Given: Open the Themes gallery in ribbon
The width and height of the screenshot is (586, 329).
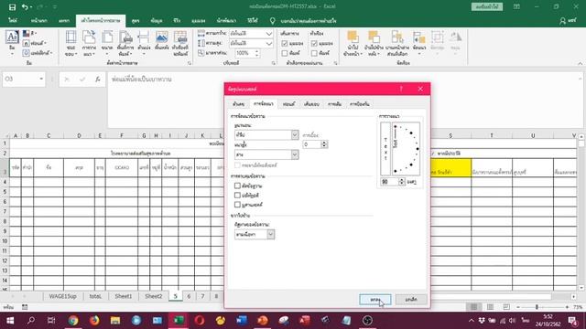Looking at the screenshot, I should (x=12, y=42).
